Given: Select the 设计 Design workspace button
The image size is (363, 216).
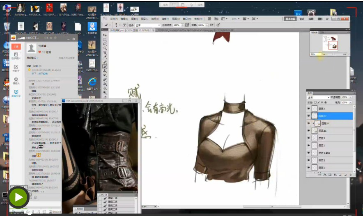Looking at the screenshot, I should [x=302, y=19].
